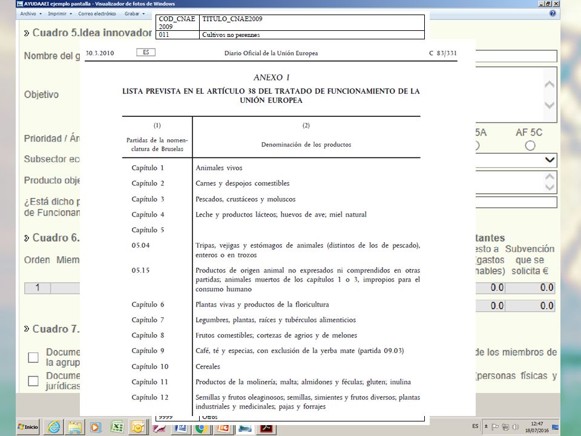Open the Correo electrónico menu
Viewport: 581px width, 436px height.
[x=97, y=14]
